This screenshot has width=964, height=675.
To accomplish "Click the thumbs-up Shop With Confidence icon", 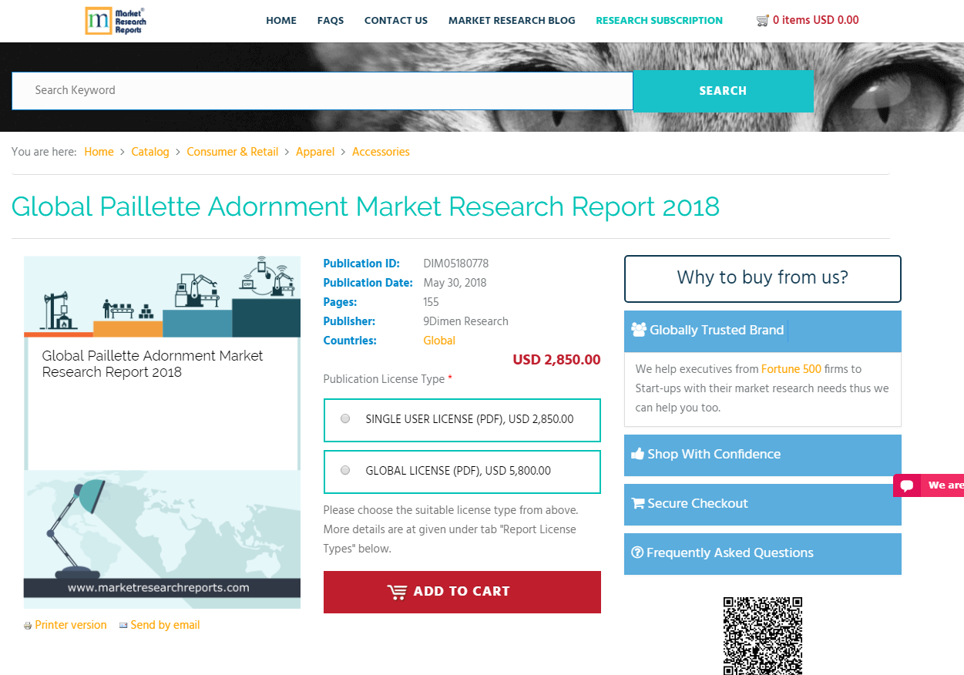I will pyautogui.click(x=637, y=454).
